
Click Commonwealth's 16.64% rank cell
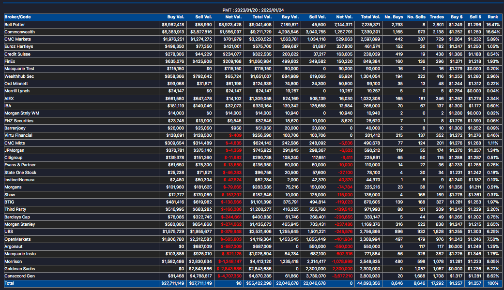pos(493,32)
